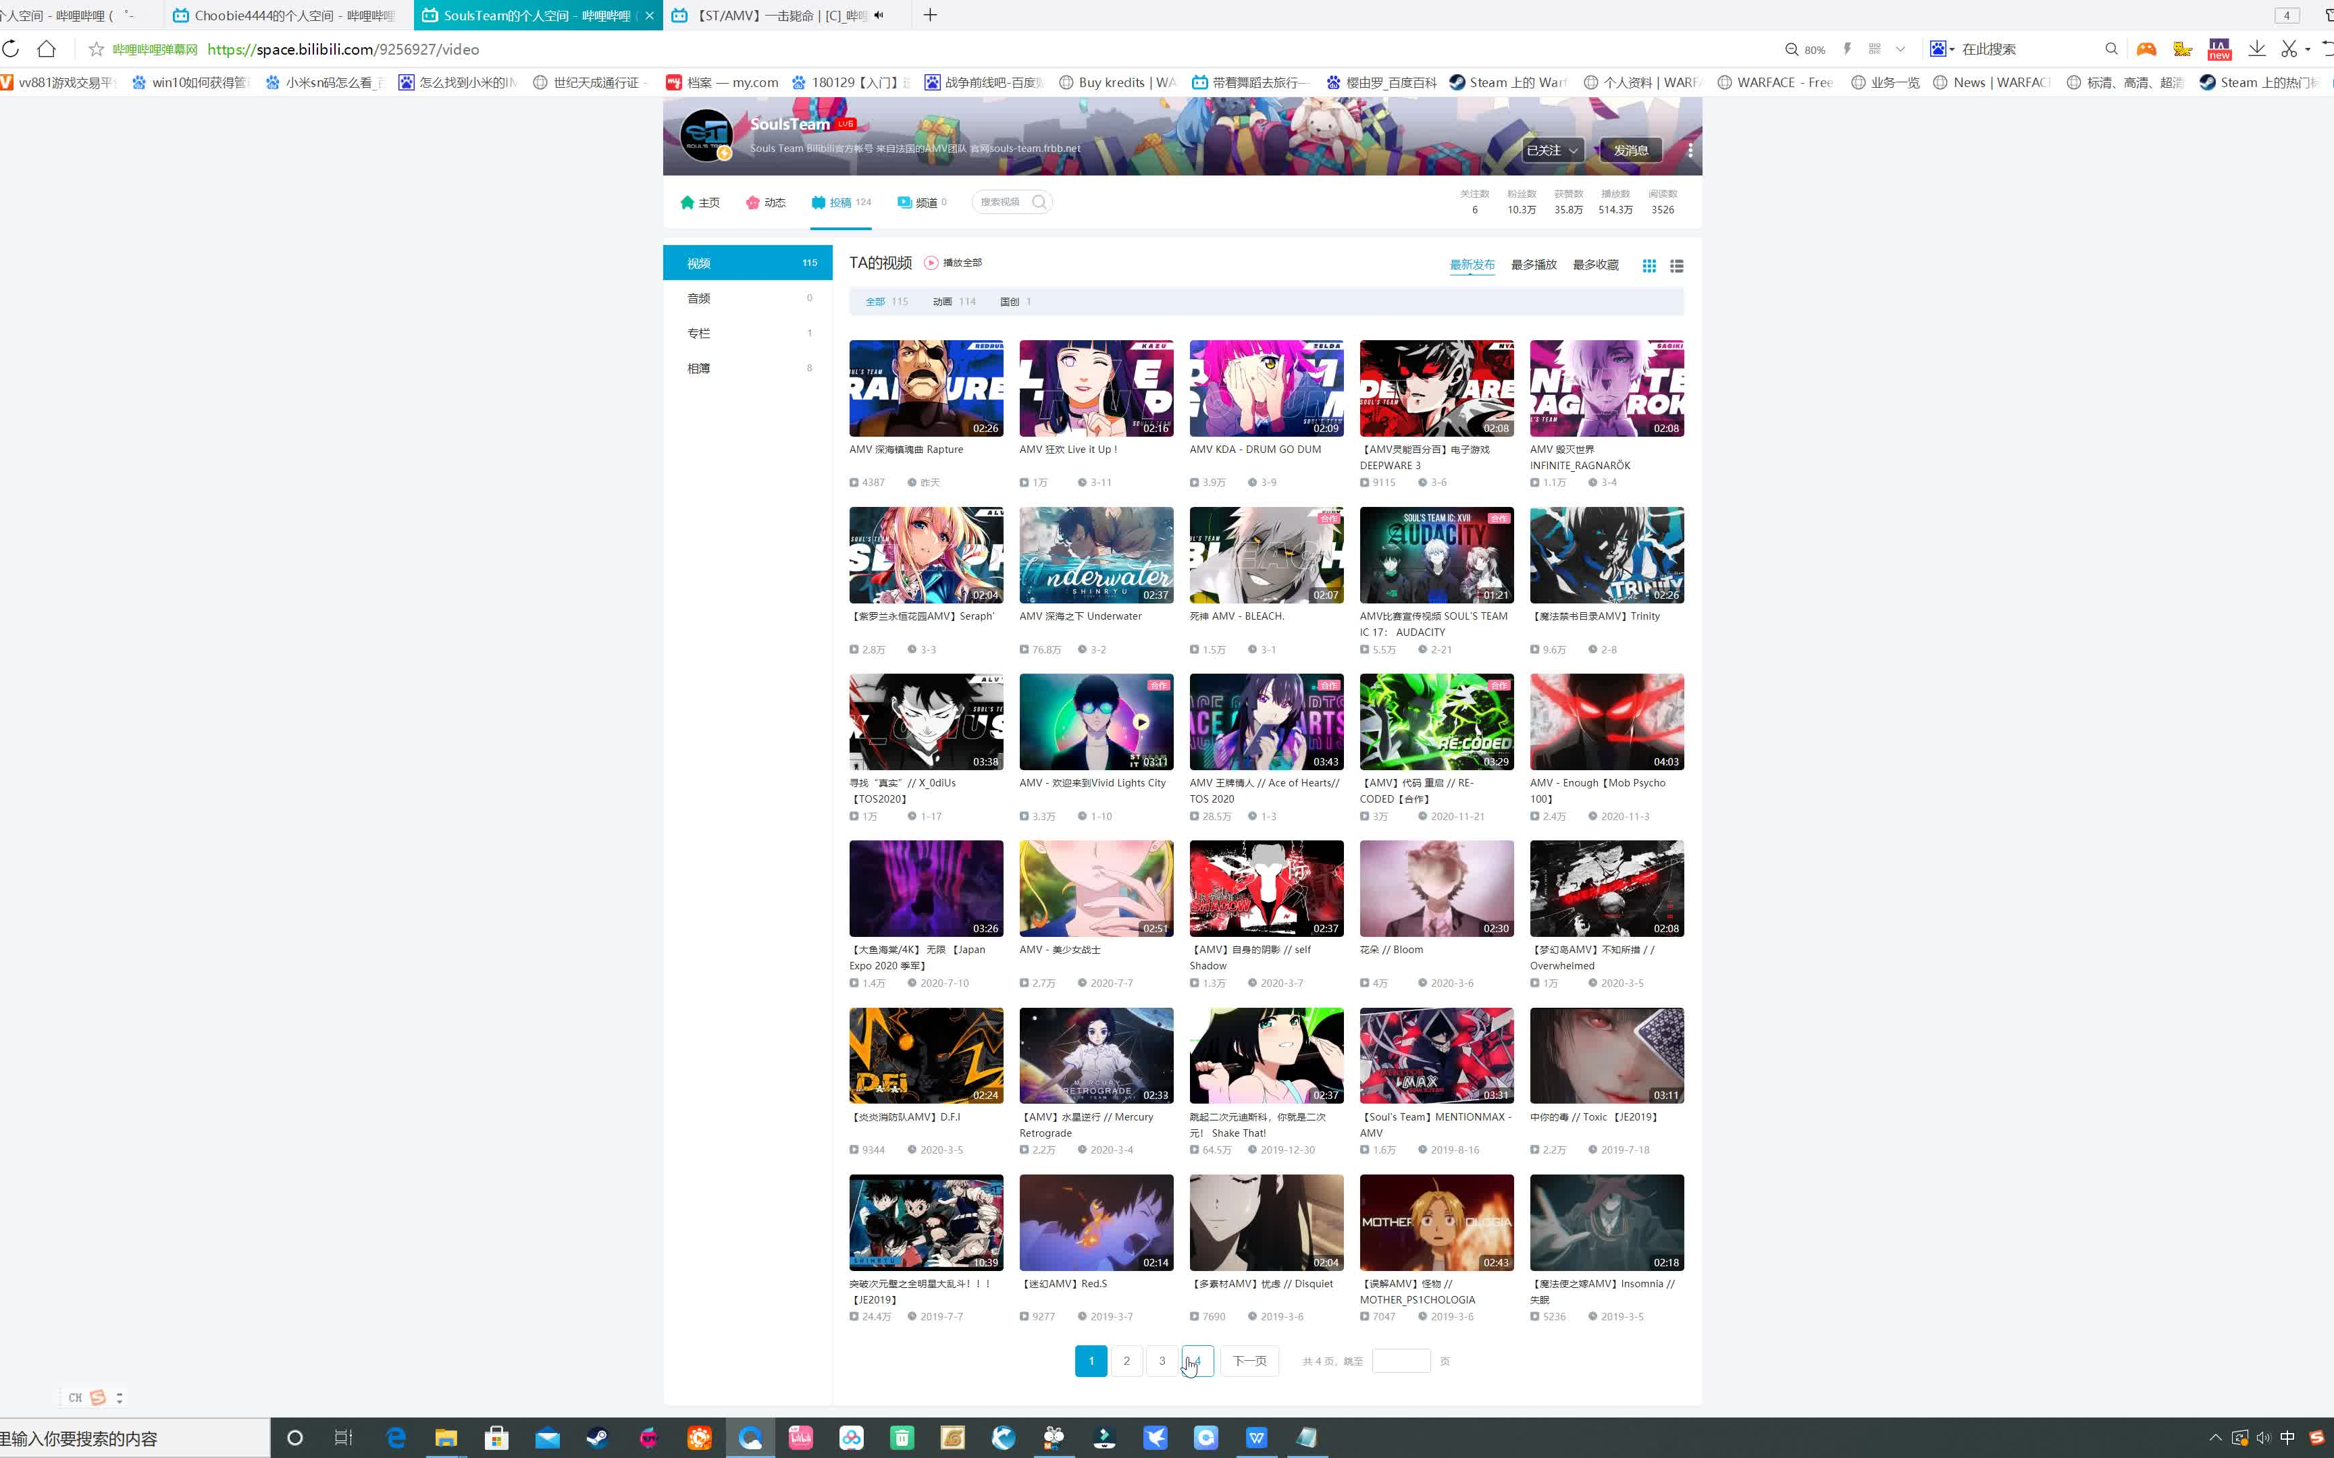Click browser download arrow icon

click(2257, 49)
